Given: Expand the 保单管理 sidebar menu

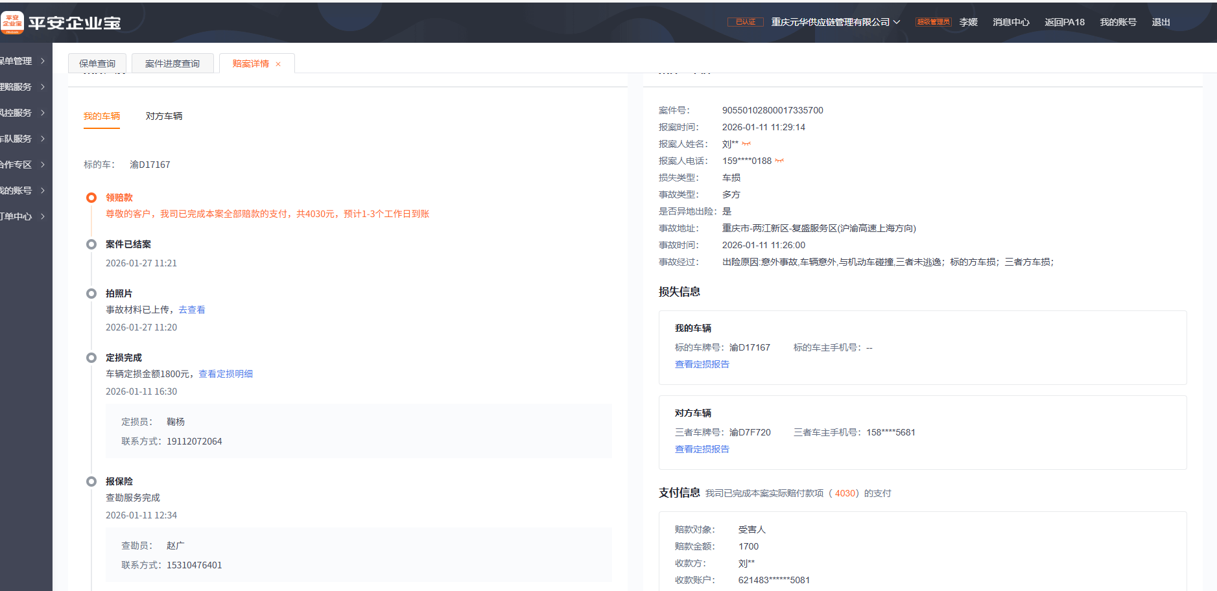Looking at the screenshot, I should (43, 61).
